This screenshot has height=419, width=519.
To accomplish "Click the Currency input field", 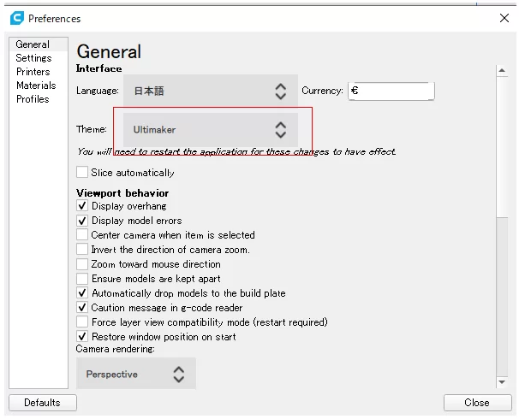I will [391, 91].
